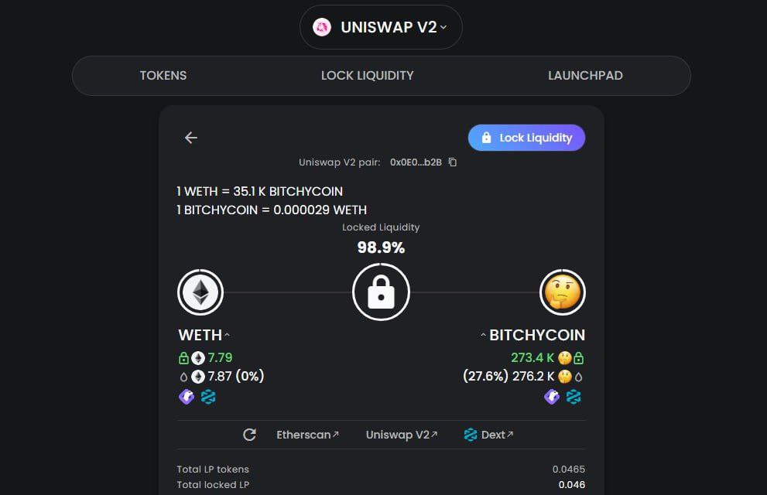Refresh pair data with the reload icon
Screen dimensions: 767x495
249,435
